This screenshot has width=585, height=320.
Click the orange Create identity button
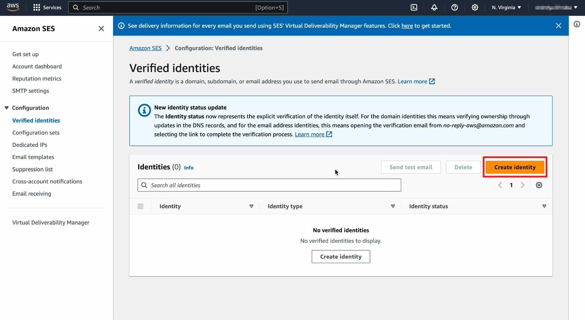point(515,167)
